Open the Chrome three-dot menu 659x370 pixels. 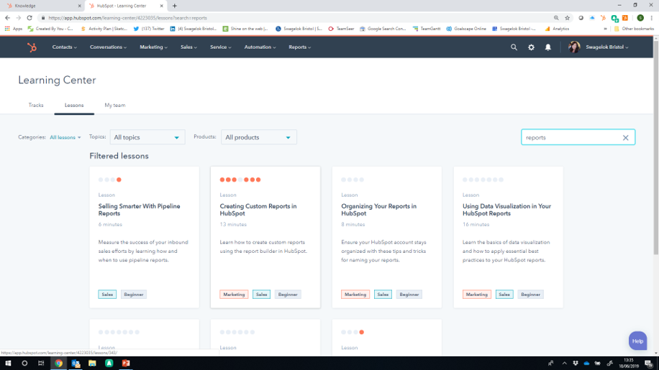651,18
